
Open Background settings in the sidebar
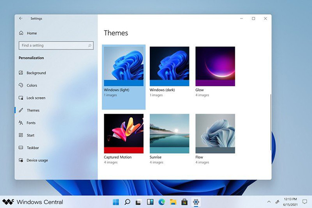coord(36,73)
